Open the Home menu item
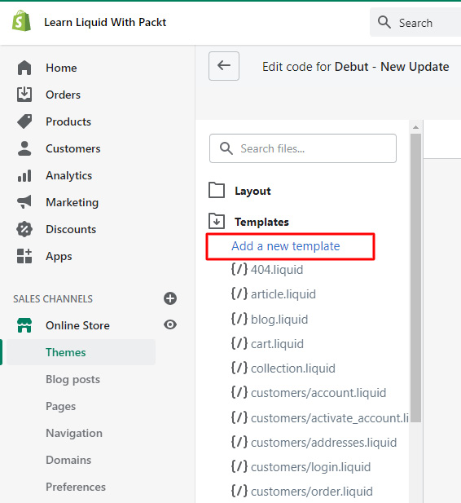The height and width of the screenshot is (503, 461). [61, 68]
